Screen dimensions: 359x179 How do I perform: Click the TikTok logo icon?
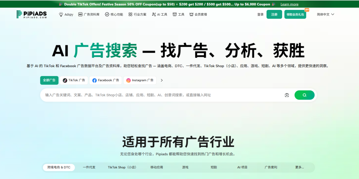click(65, 80)
